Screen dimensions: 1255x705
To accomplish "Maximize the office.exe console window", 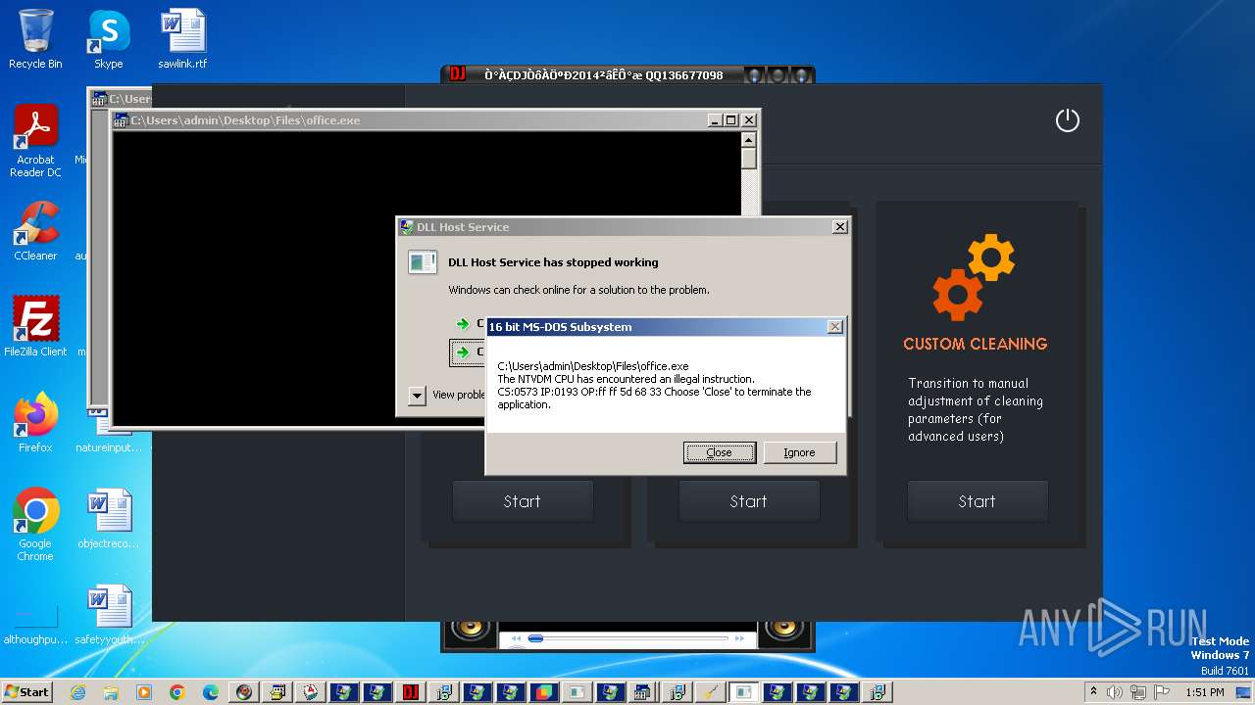I will [x=731, y=120].
